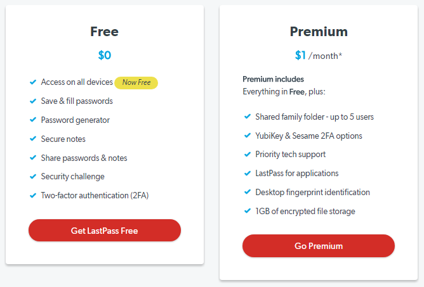Viewport: 424px width, 287px height.
Task: Click the Now Free yellow badge
Action: point(136,82)
